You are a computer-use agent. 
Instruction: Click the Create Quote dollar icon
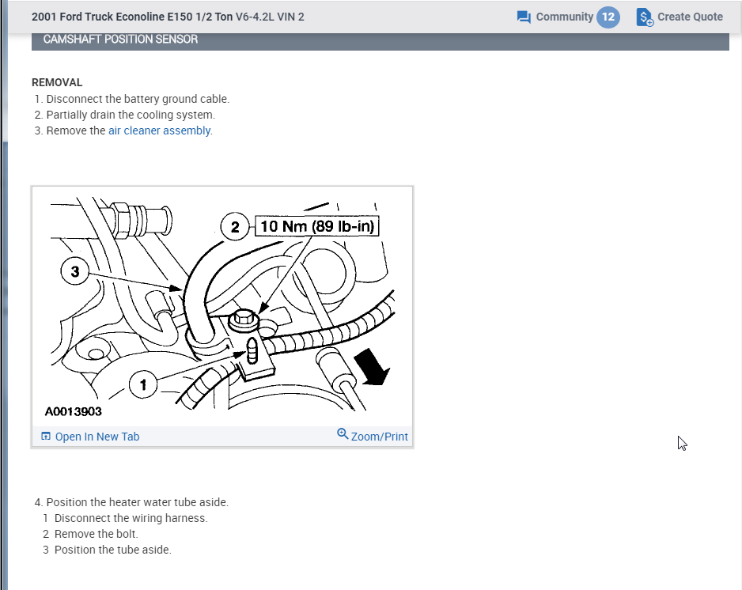[x=645, y=17]
